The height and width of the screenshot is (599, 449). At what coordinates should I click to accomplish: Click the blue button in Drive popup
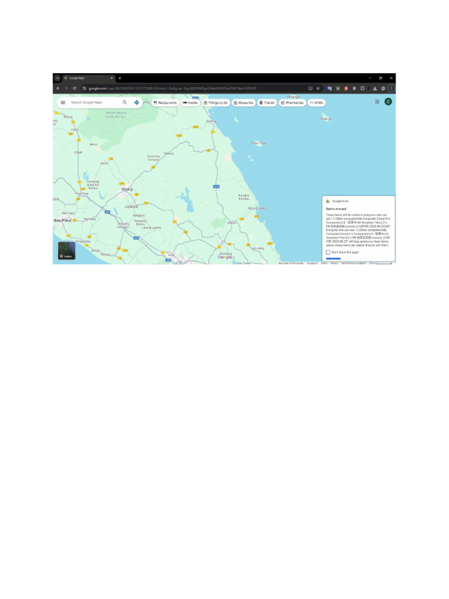(333, 259)
